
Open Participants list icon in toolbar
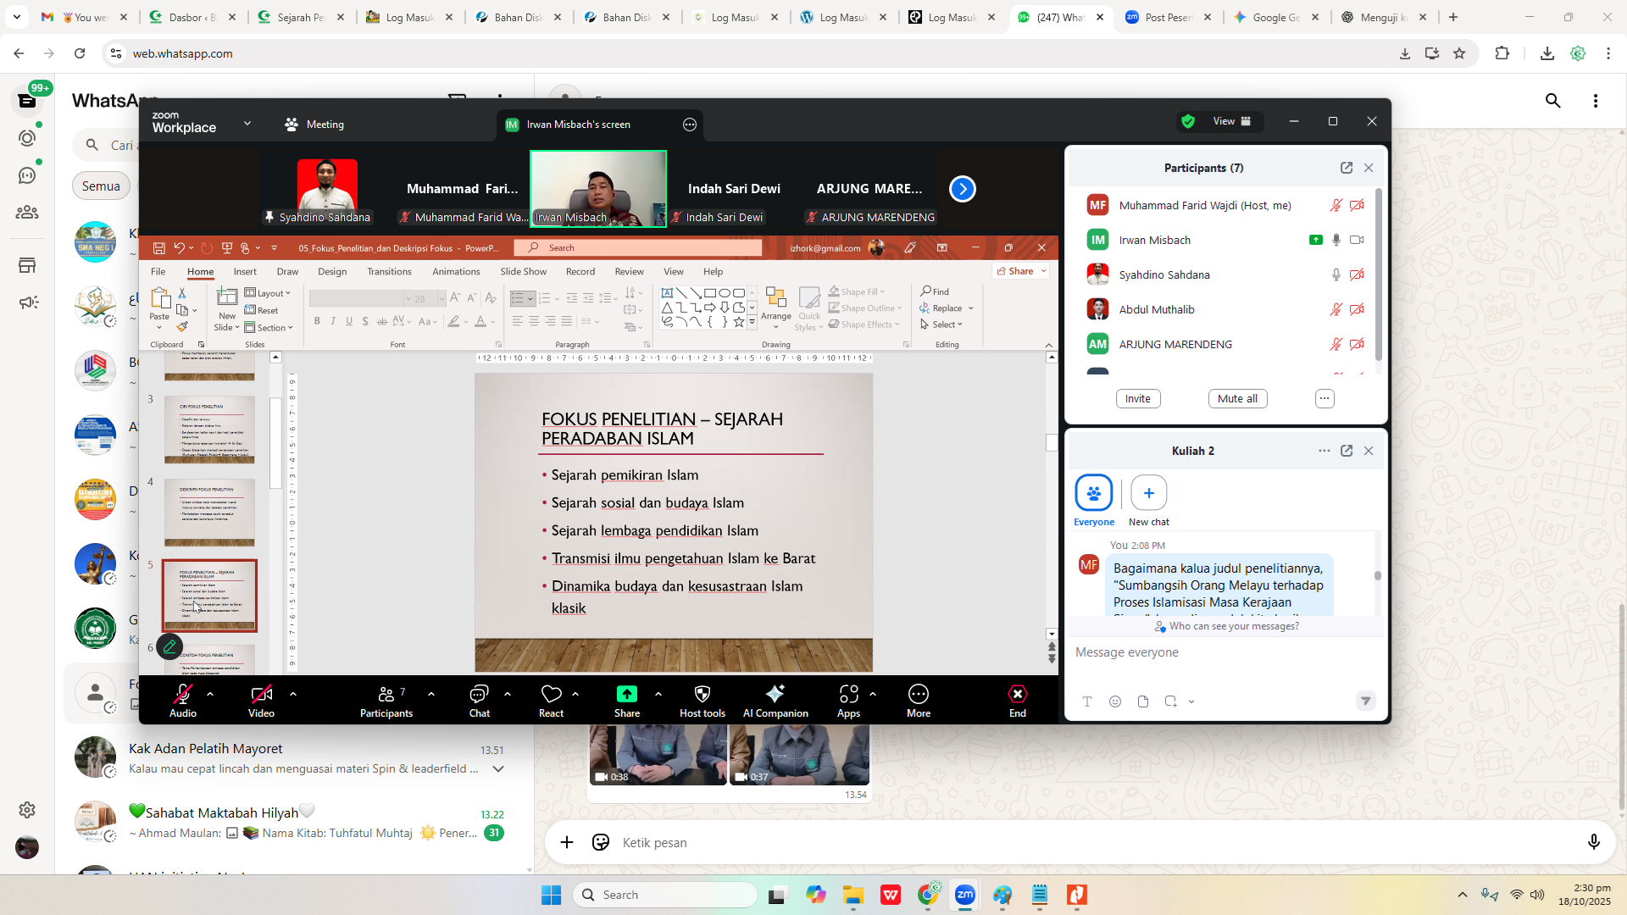[386, 701]
